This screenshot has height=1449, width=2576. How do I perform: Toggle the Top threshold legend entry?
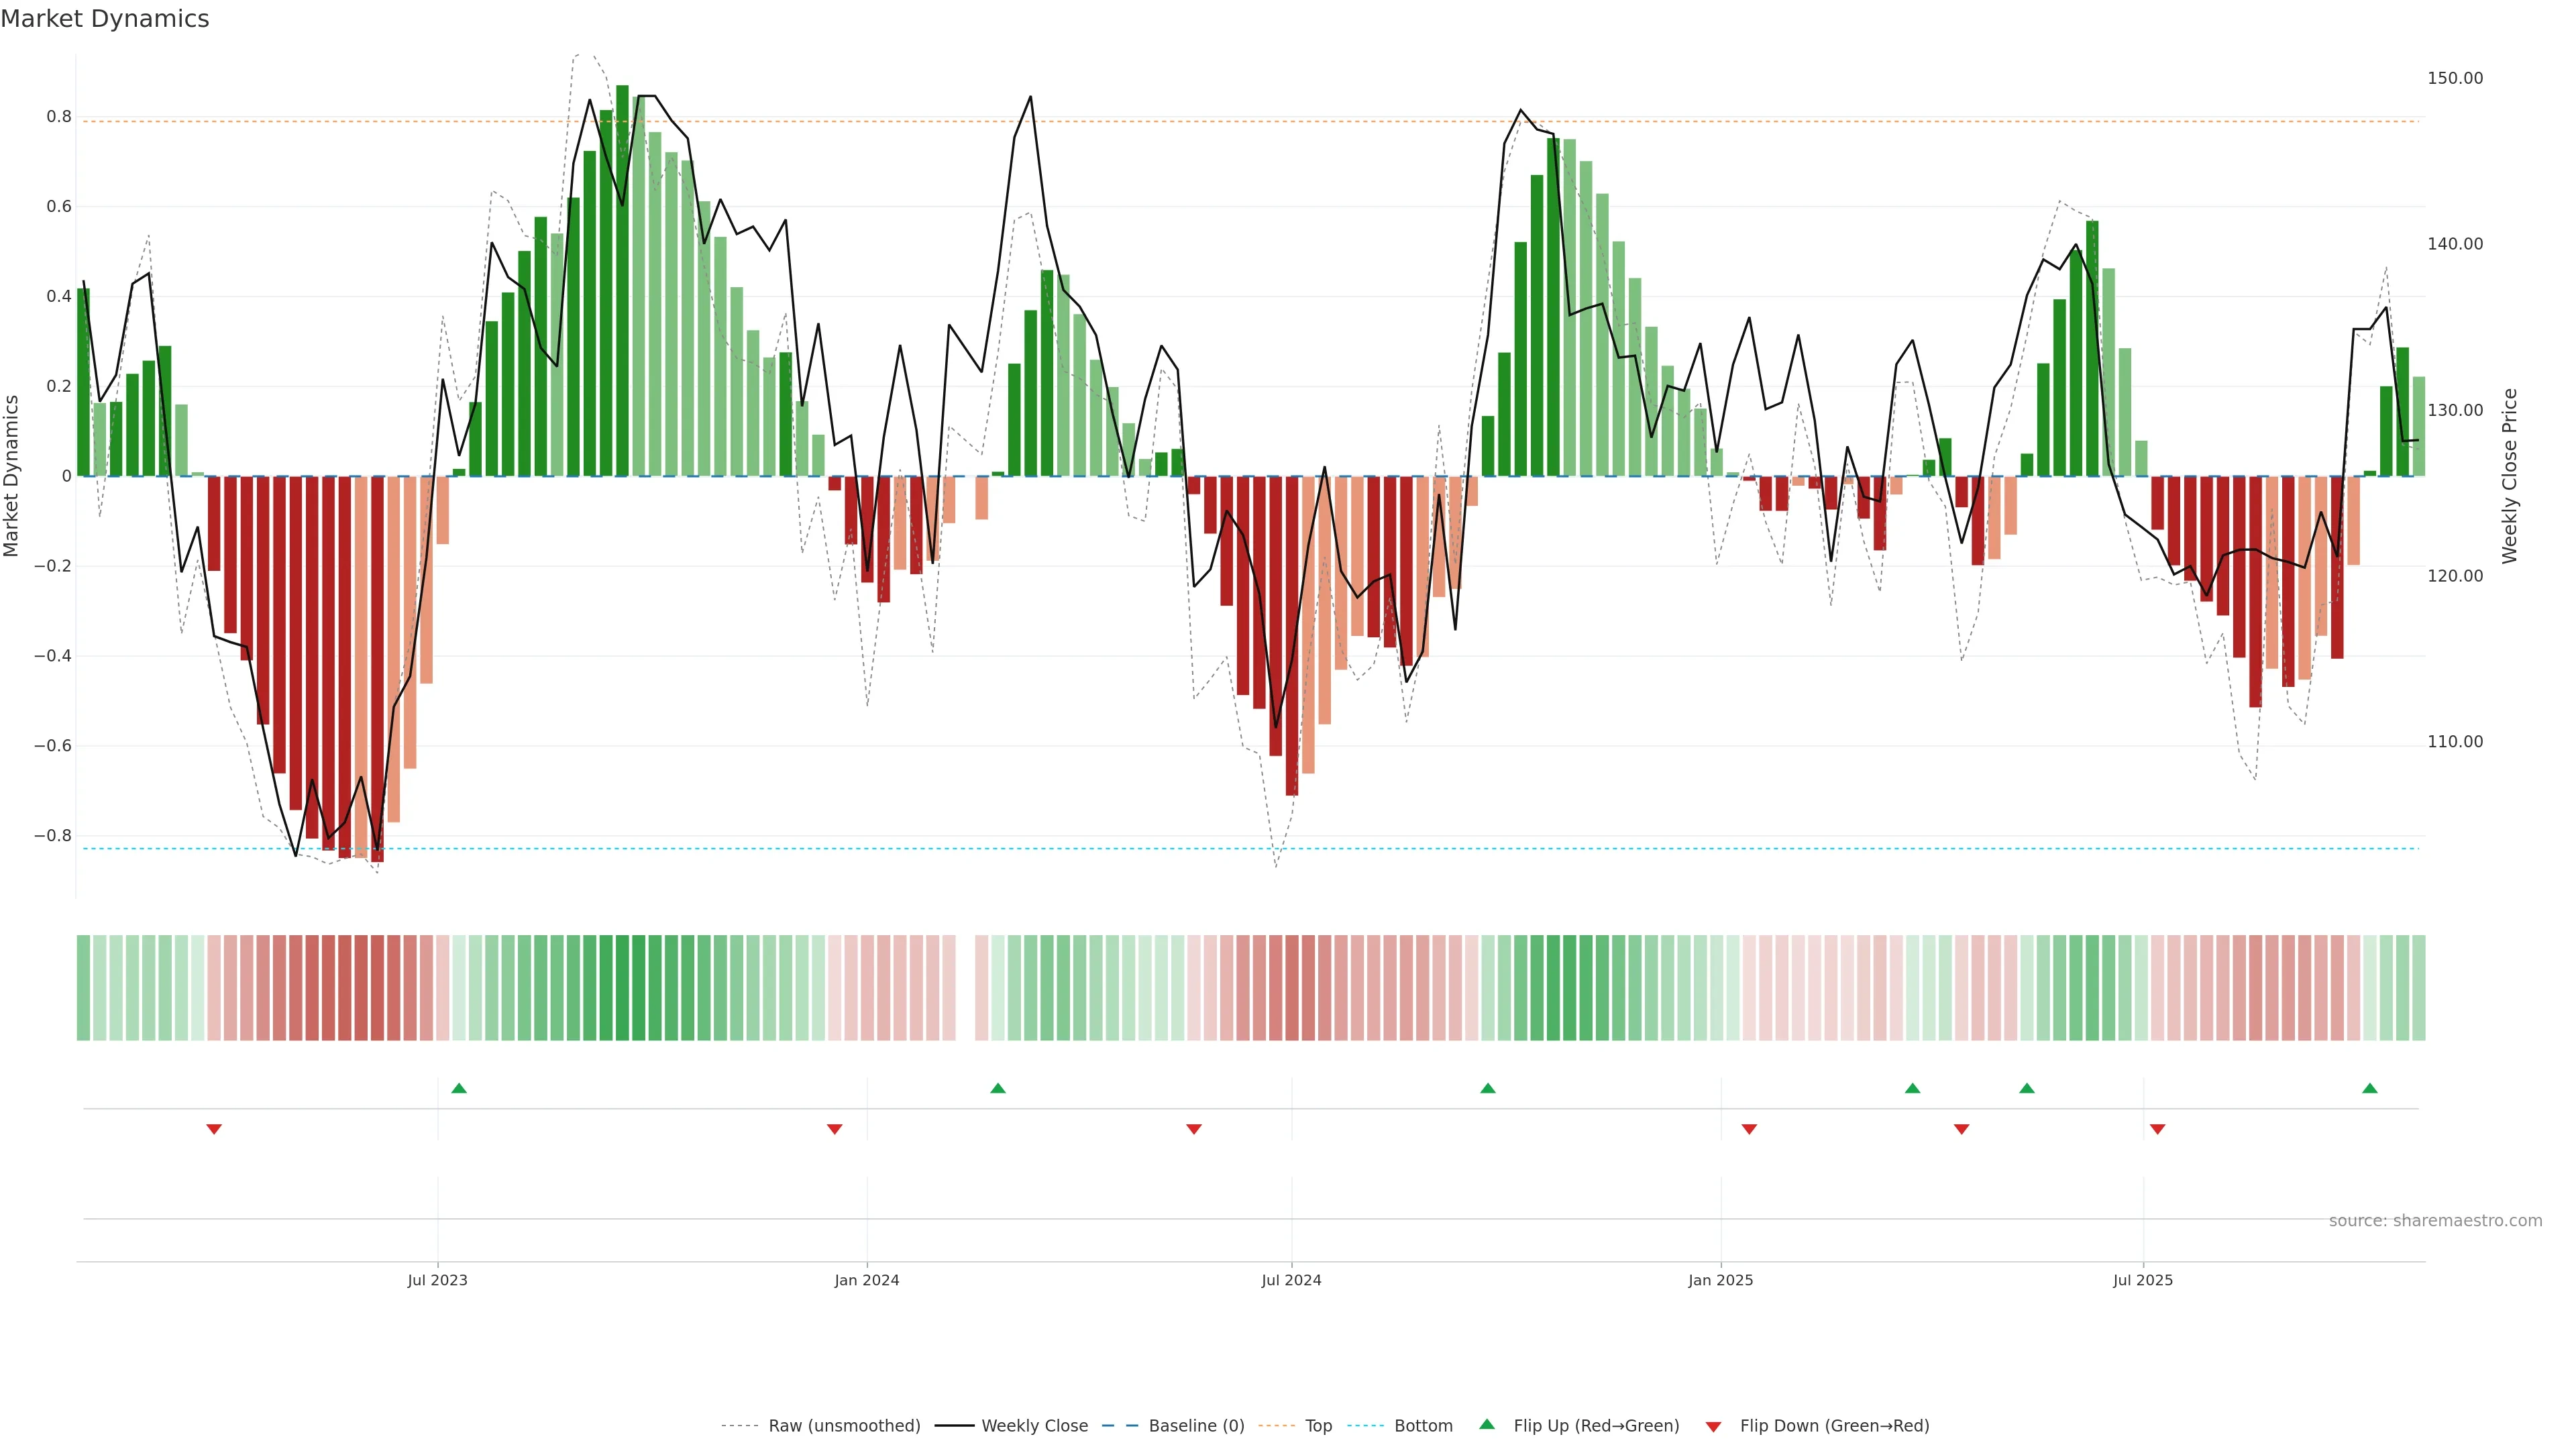(1318, 1426)
